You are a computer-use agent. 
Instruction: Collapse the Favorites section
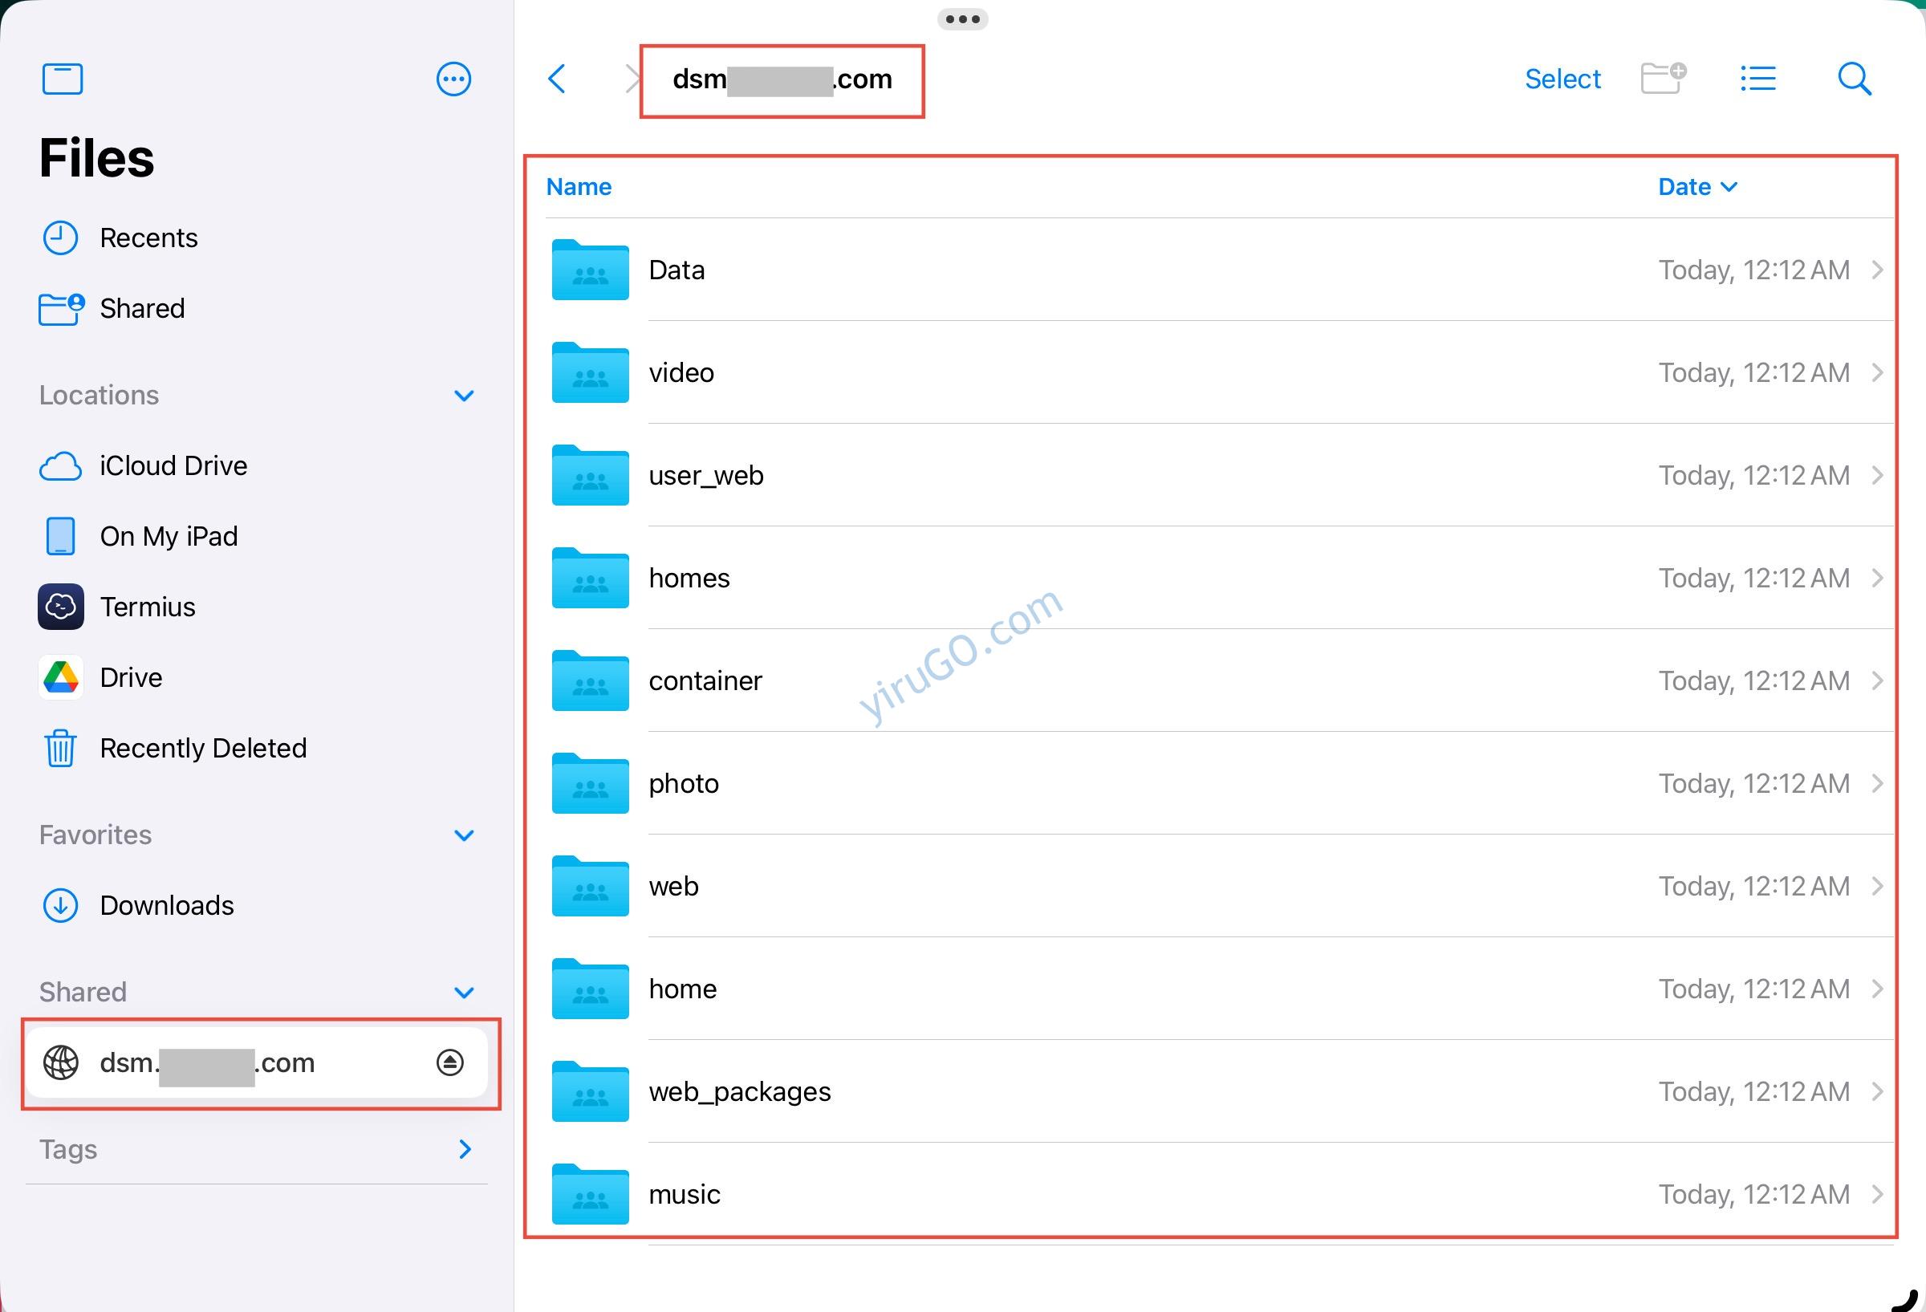point(464,835)
